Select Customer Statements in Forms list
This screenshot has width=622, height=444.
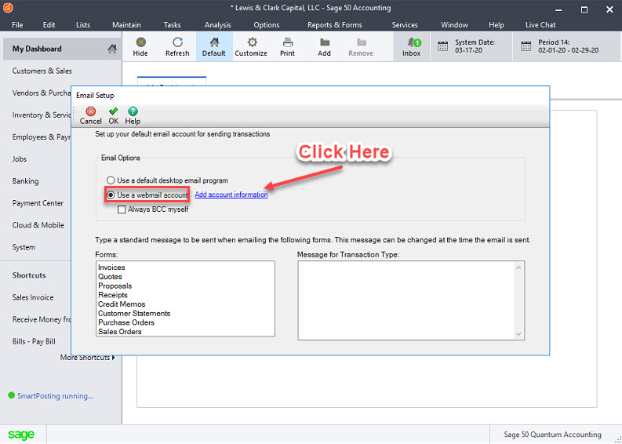click(134, 313)
